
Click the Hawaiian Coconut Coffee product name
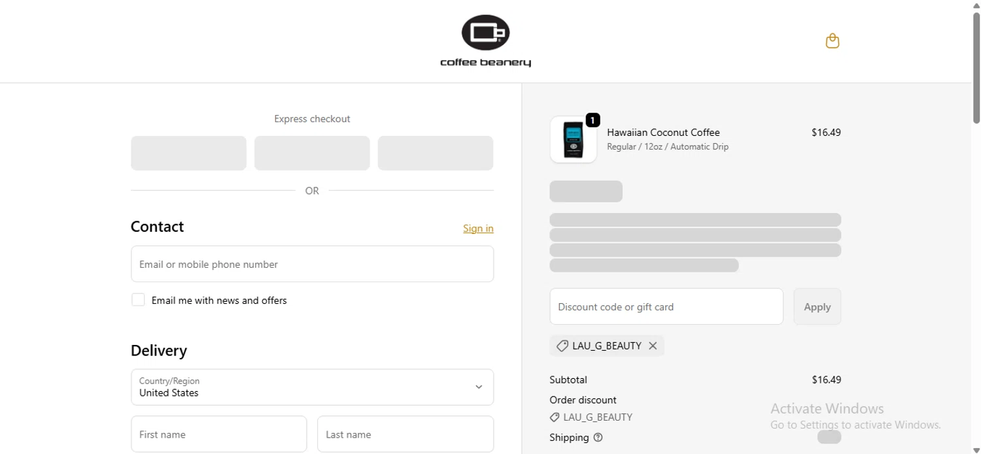pyautogui.click(x=663, y=133)
